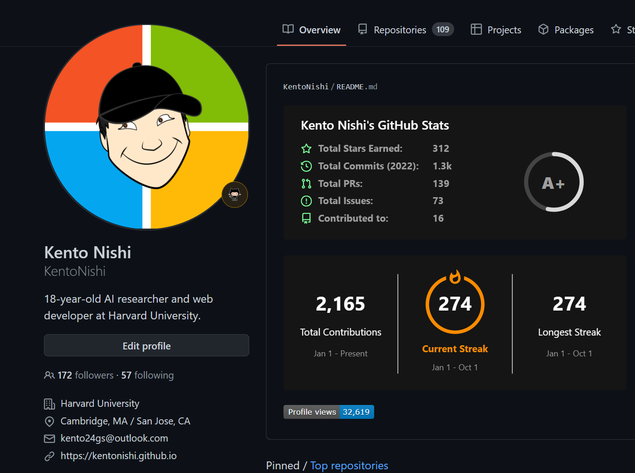
Task: Click the star icon beside Total Stars Earned
Action: (x=306, y=149)
